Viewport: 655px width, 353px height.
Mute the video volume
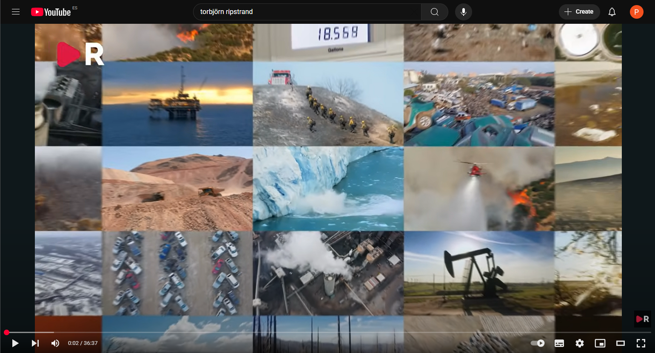[x=55, y=343]
